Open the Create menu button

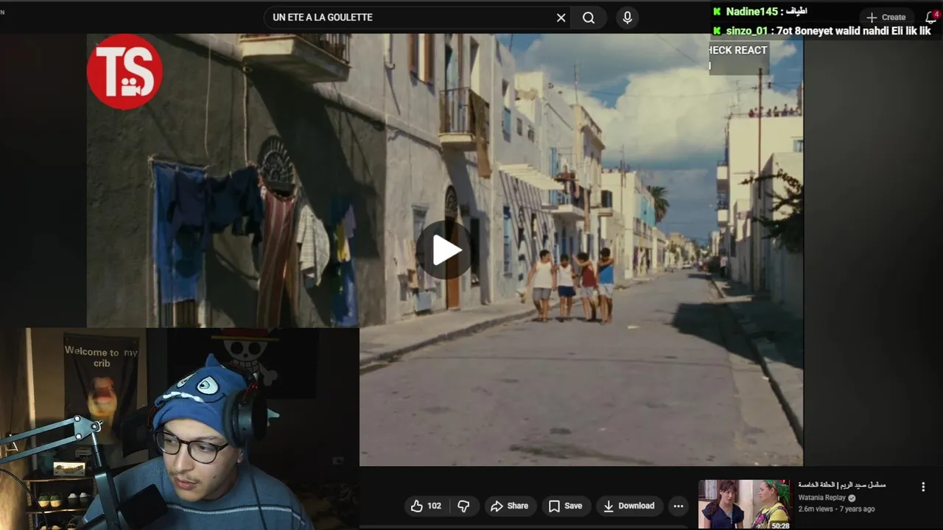[886, 18]
